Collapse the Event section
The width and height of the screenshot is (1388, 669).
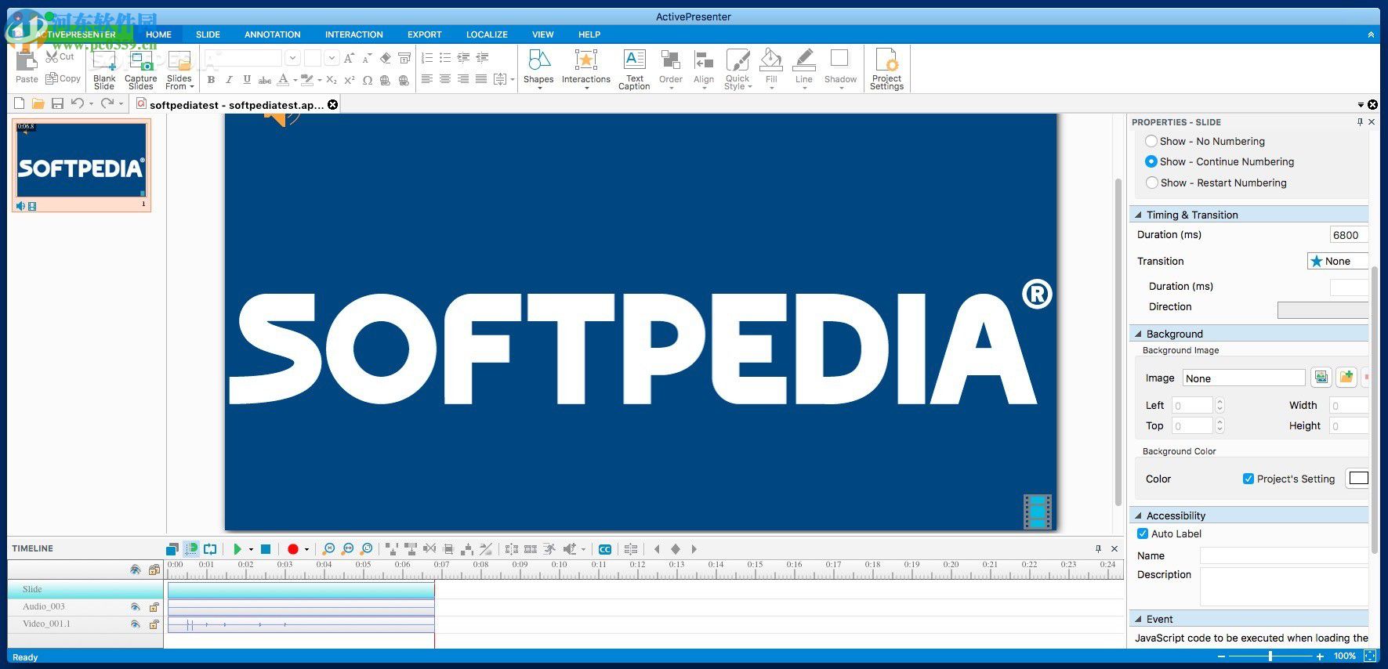[x=1138, y=619]
